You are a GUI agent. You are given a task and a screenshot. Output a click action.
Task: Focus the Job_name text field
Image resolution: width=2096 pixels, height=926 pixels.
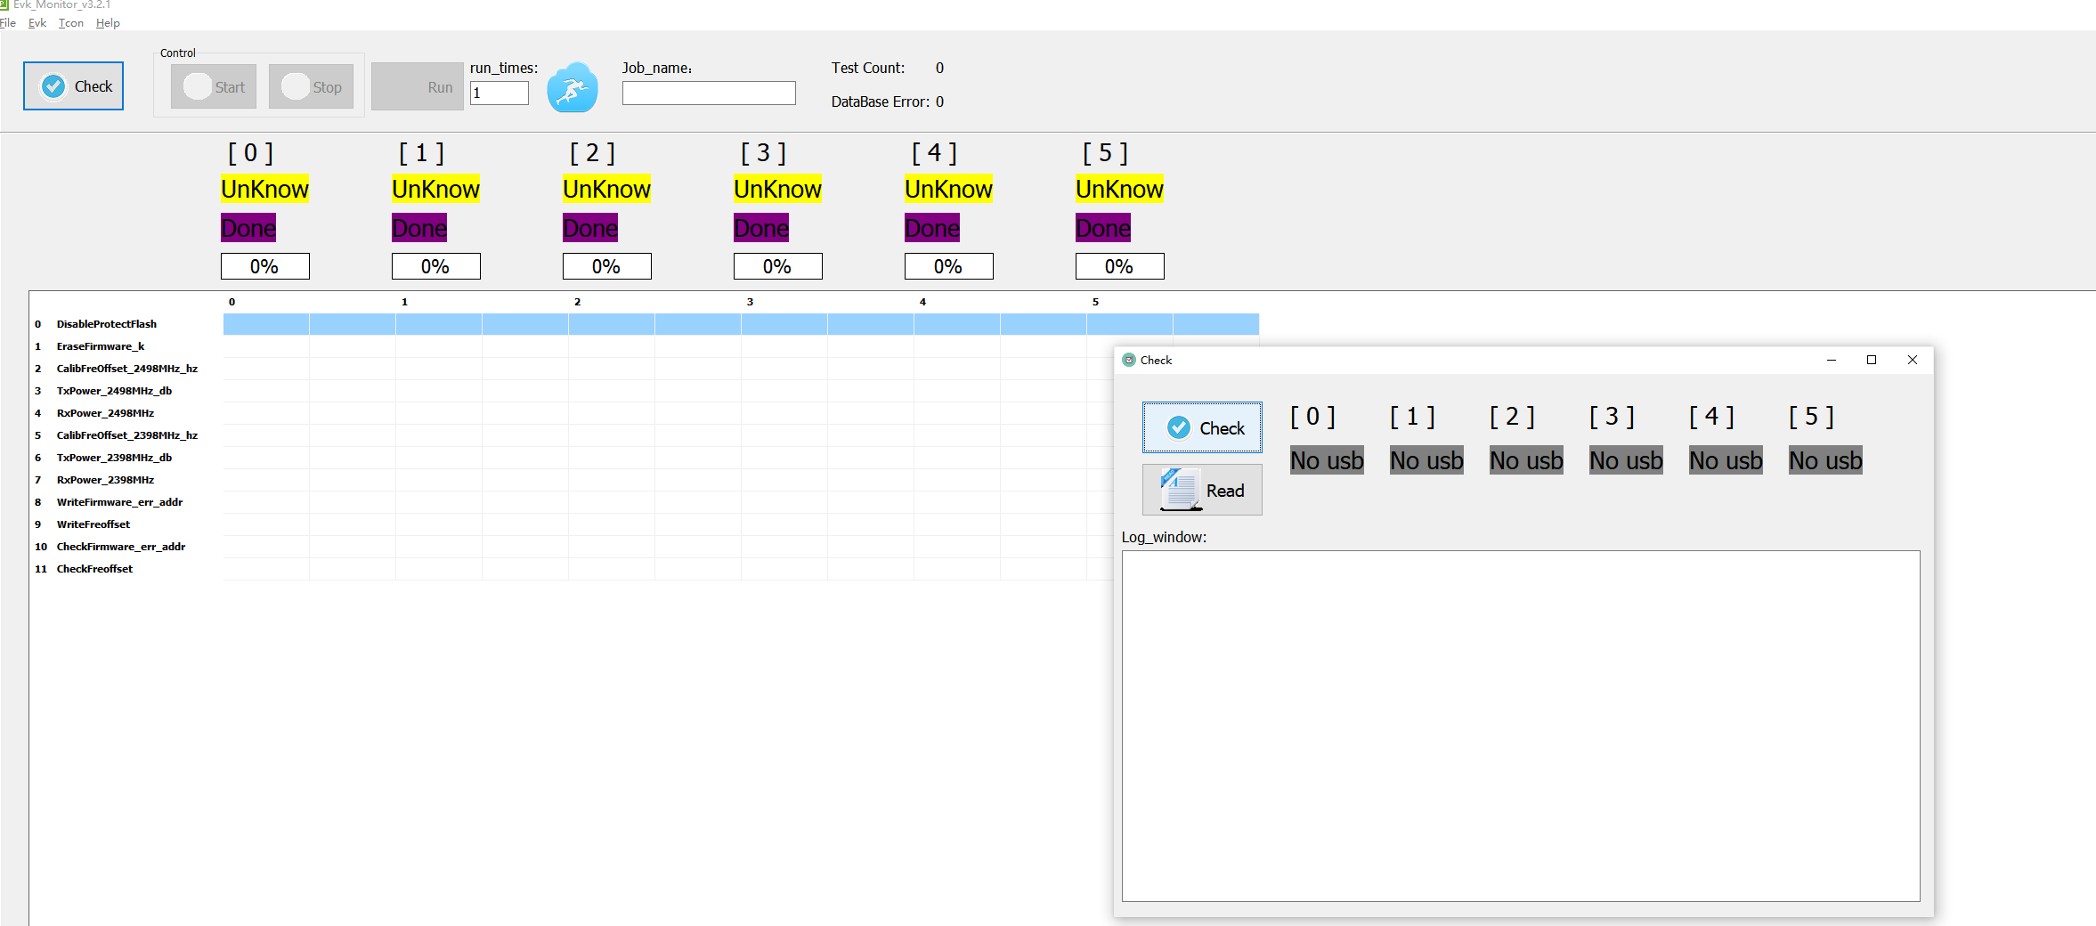709,93
